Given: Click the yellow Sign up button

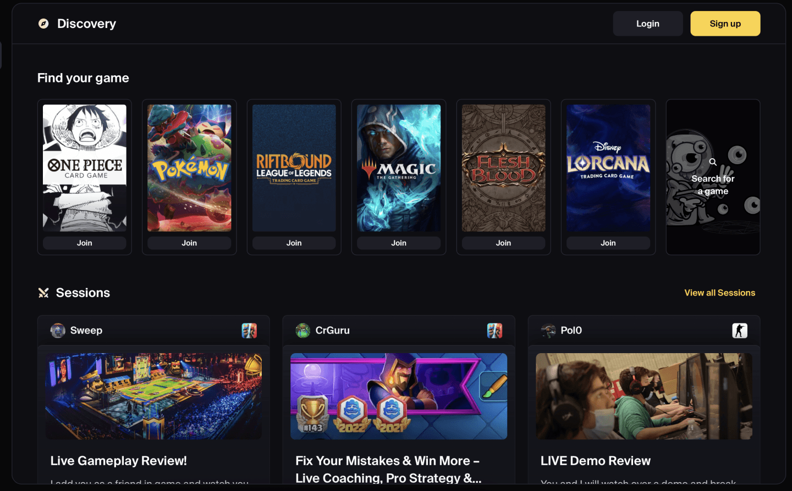Looking at the screenshot, I should [x=725, y=24].
